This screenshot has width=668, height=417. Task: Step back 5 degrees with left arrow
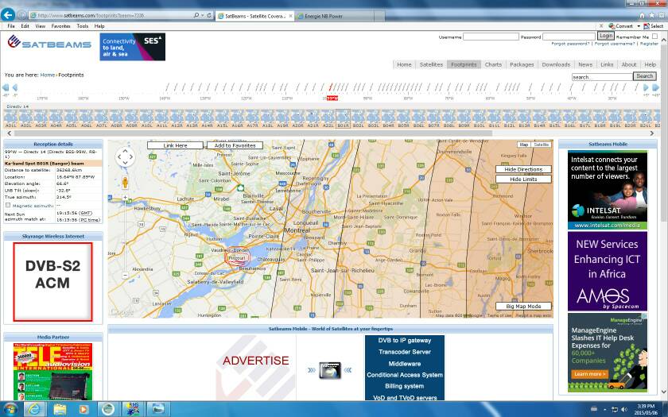coord(15,87)
